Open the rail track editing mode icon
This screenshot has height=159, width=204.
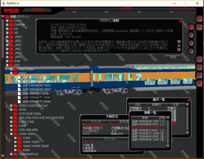pos(199,19)
